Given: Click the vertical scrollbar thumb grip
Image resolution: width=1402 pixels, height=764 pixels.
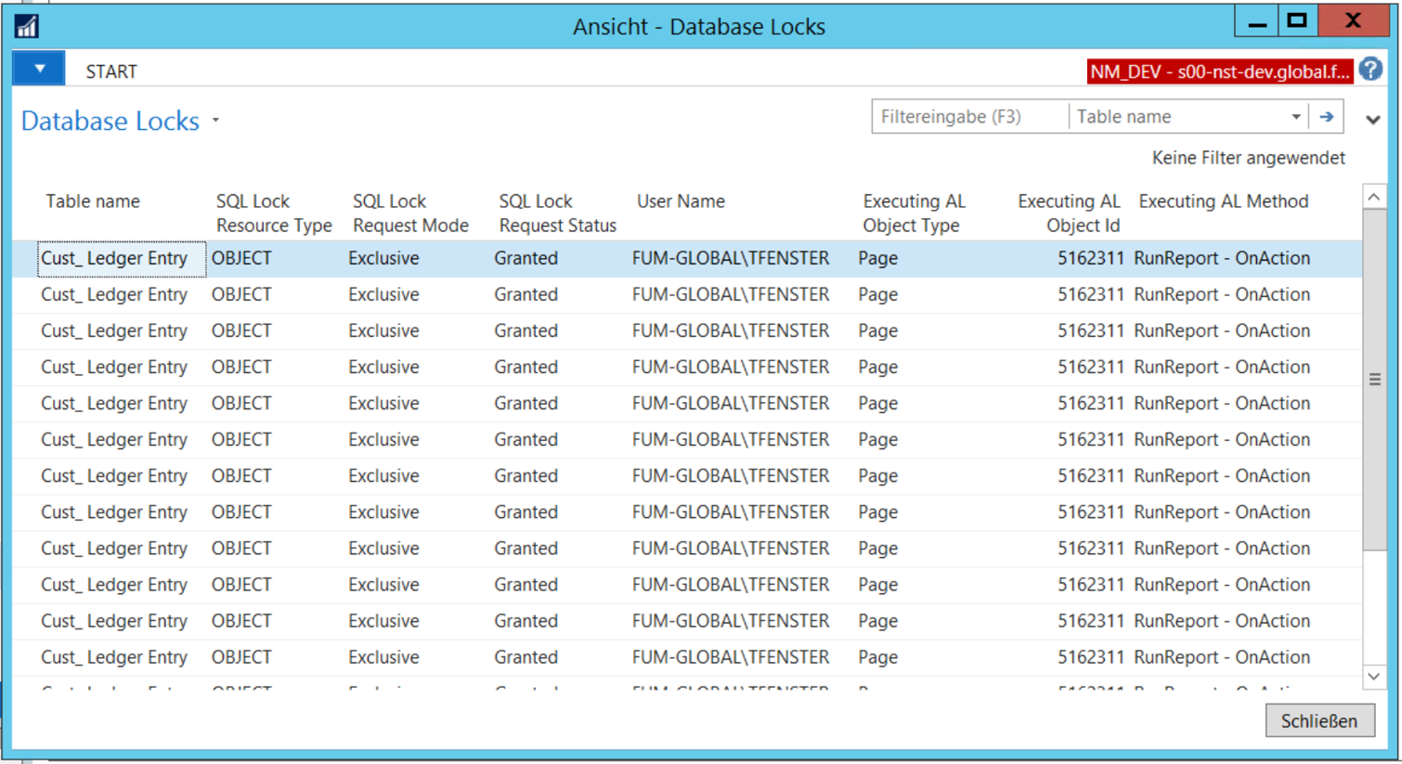Looking at the screenshot, I should pos(1375,379).
